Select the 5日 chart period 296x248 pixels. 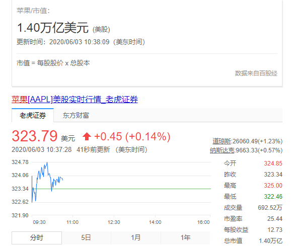click(86, 237)
